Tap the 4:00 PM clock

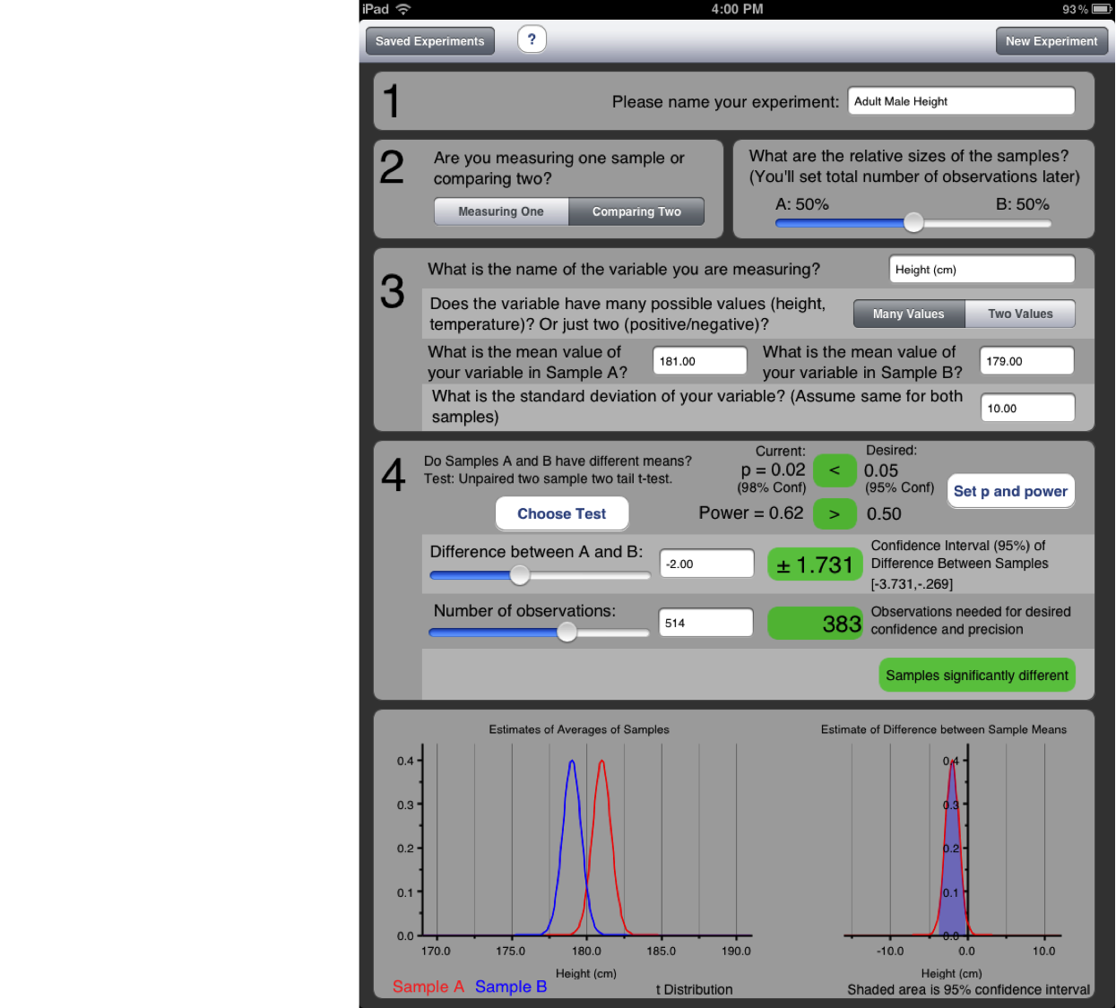737,9
